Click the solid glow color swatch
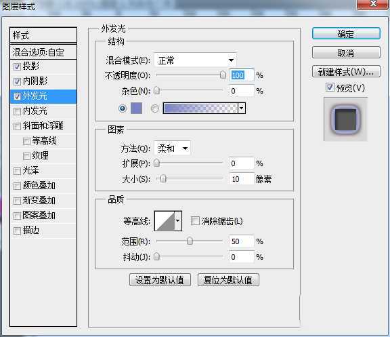Image resolution: width=390 pixels, height=337 pixels. click(136, 108)
